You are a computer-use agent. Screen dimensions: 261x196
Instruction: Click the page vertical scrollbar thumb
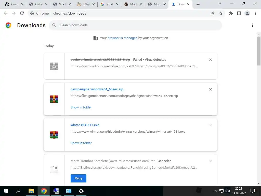coord(259,51)
